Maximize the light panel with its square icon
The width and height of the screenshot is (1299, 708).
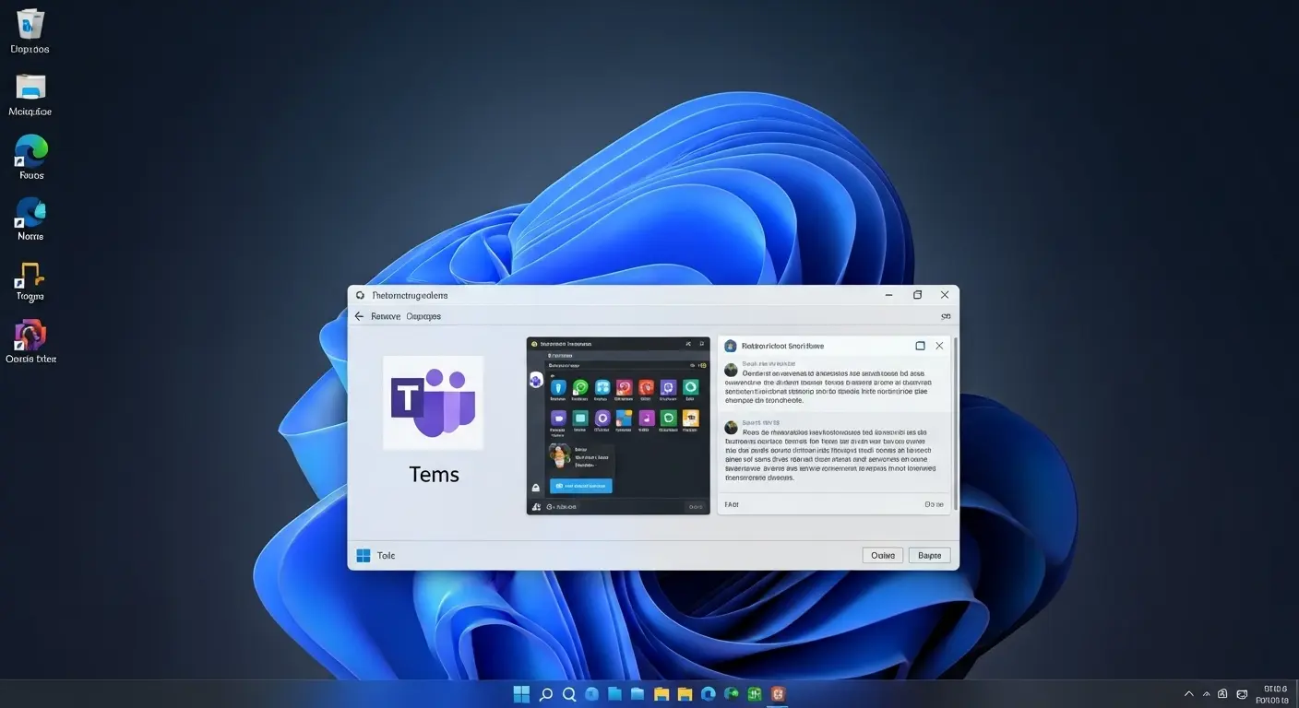point(920,346)
